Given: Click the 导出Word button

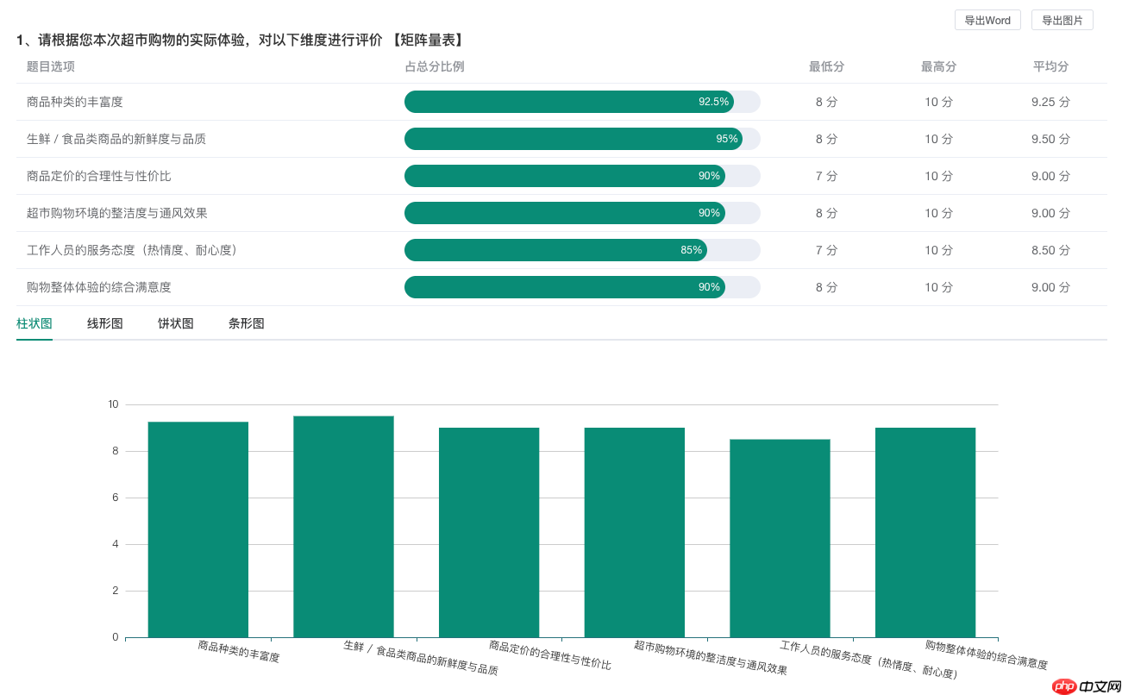Looking at the screenshot, I should point(987,19).
